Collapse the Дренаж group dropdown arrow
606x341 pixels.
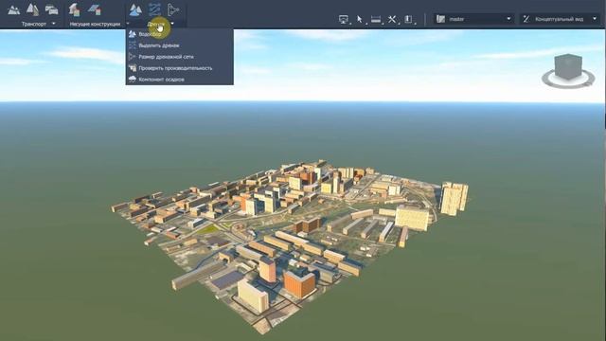click(172, 24)
